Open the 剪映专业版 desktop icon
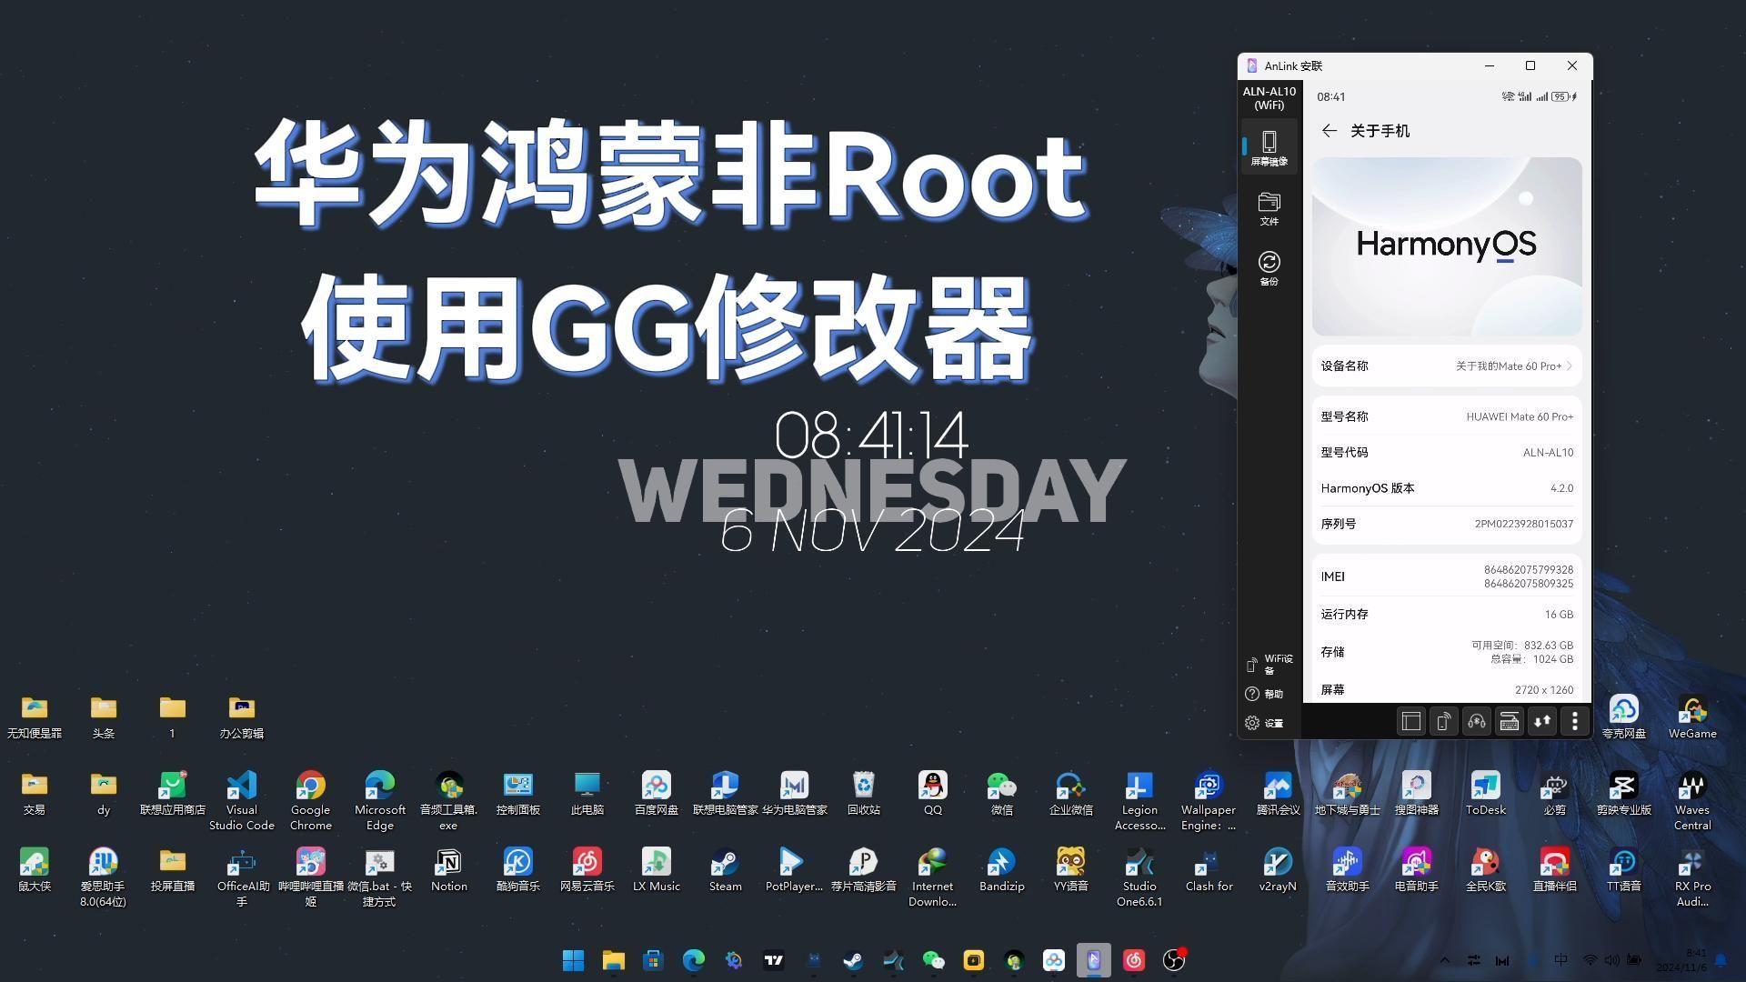The height and width of the screenshot is (982, 1746). [1623, 793]
